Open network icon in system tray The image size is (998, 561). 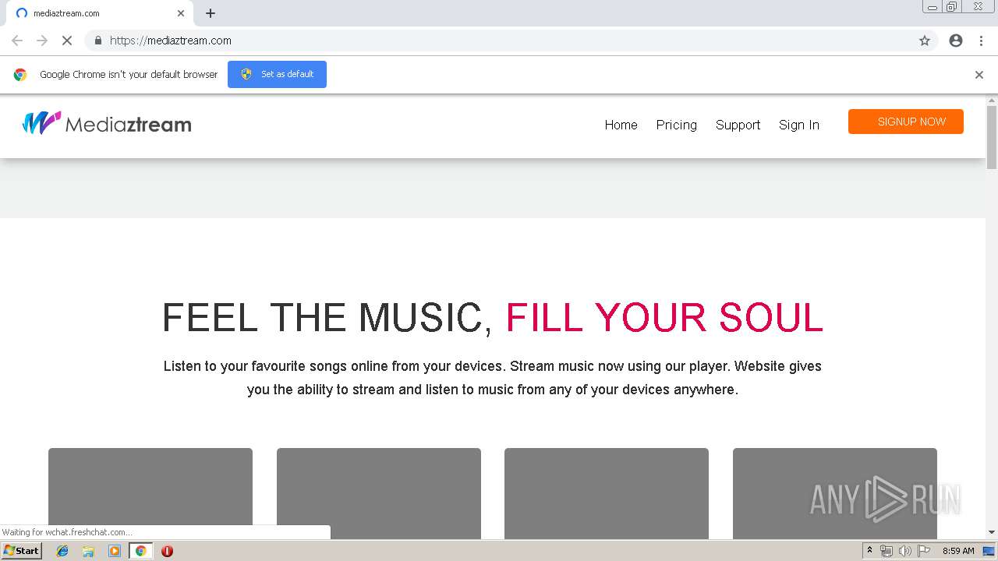point(887,551)
